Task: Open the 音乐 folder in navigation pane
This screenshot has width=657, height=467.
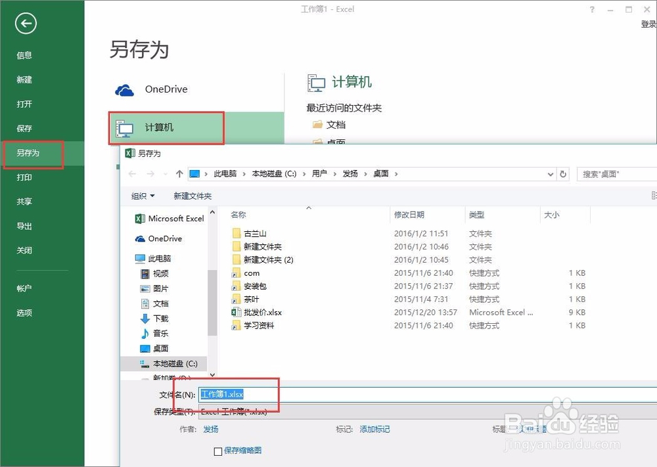Action: coord(154,334)
